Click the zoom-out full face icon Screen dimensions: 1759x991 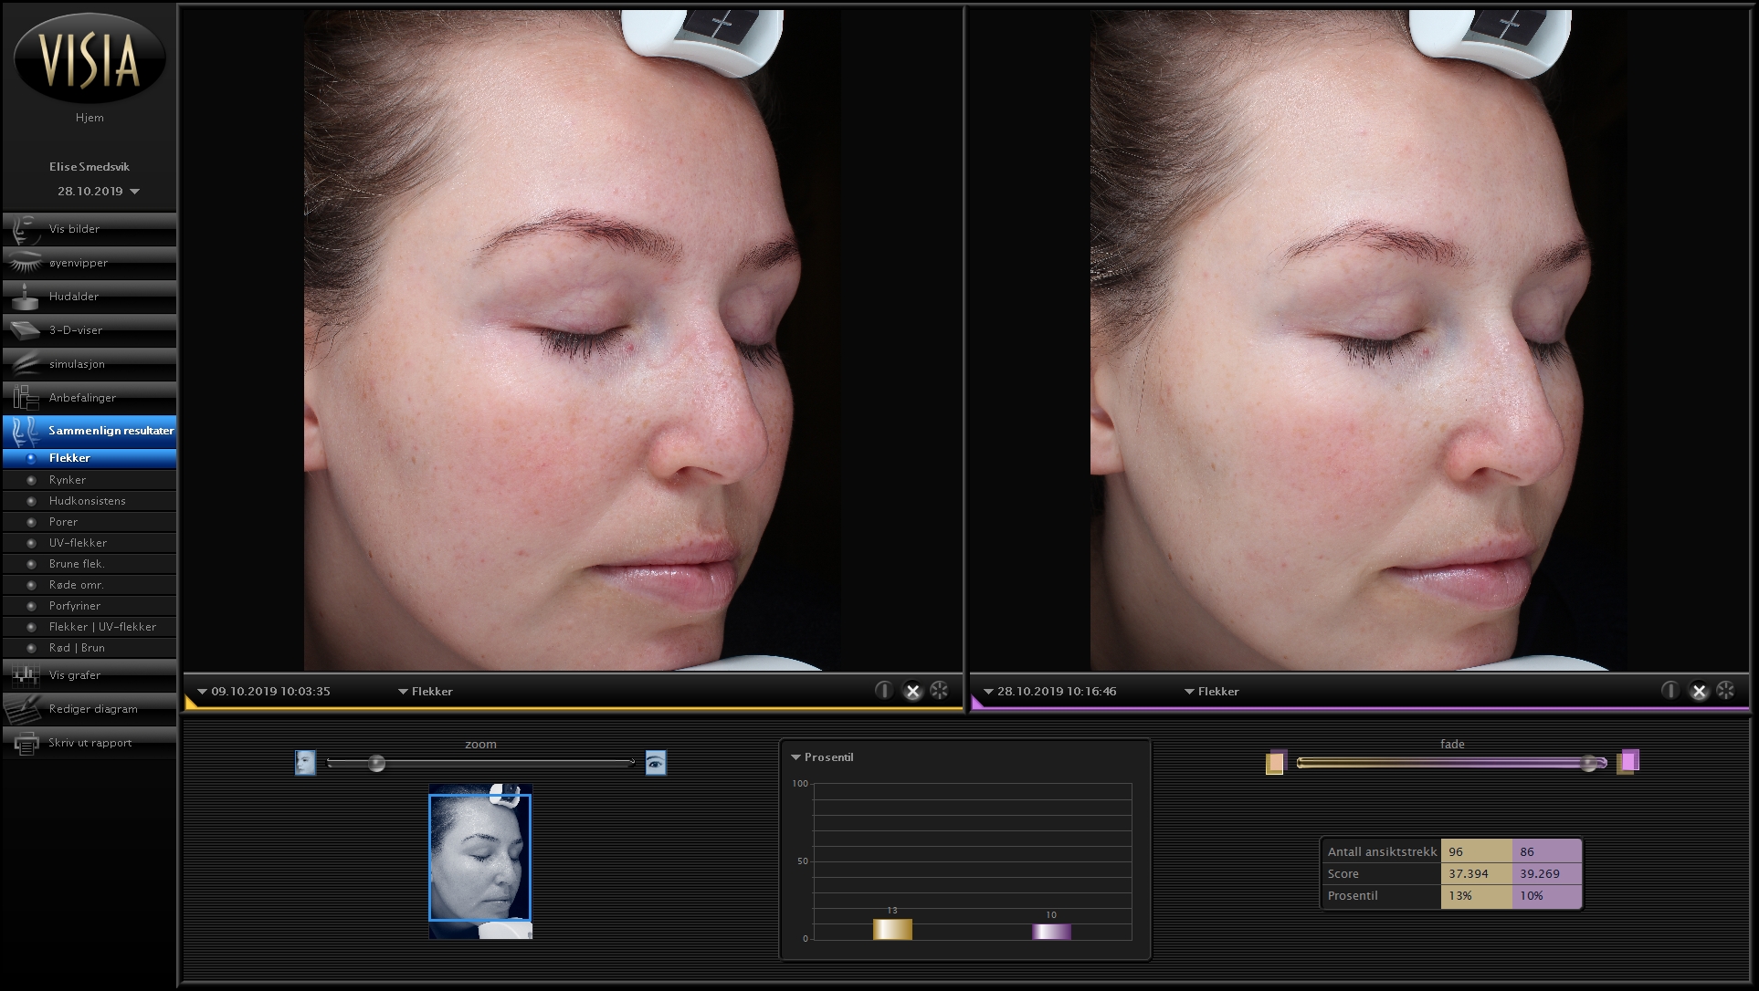(305, 762)
